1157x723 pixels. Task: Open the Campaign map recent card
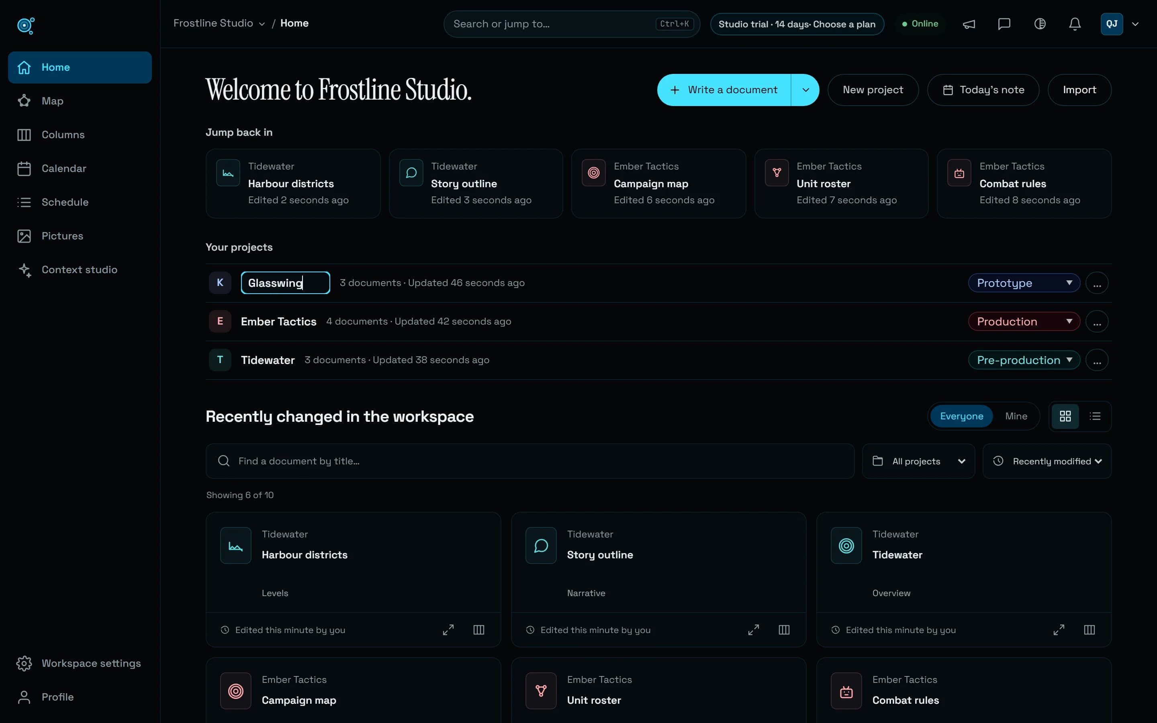point(353,690)
